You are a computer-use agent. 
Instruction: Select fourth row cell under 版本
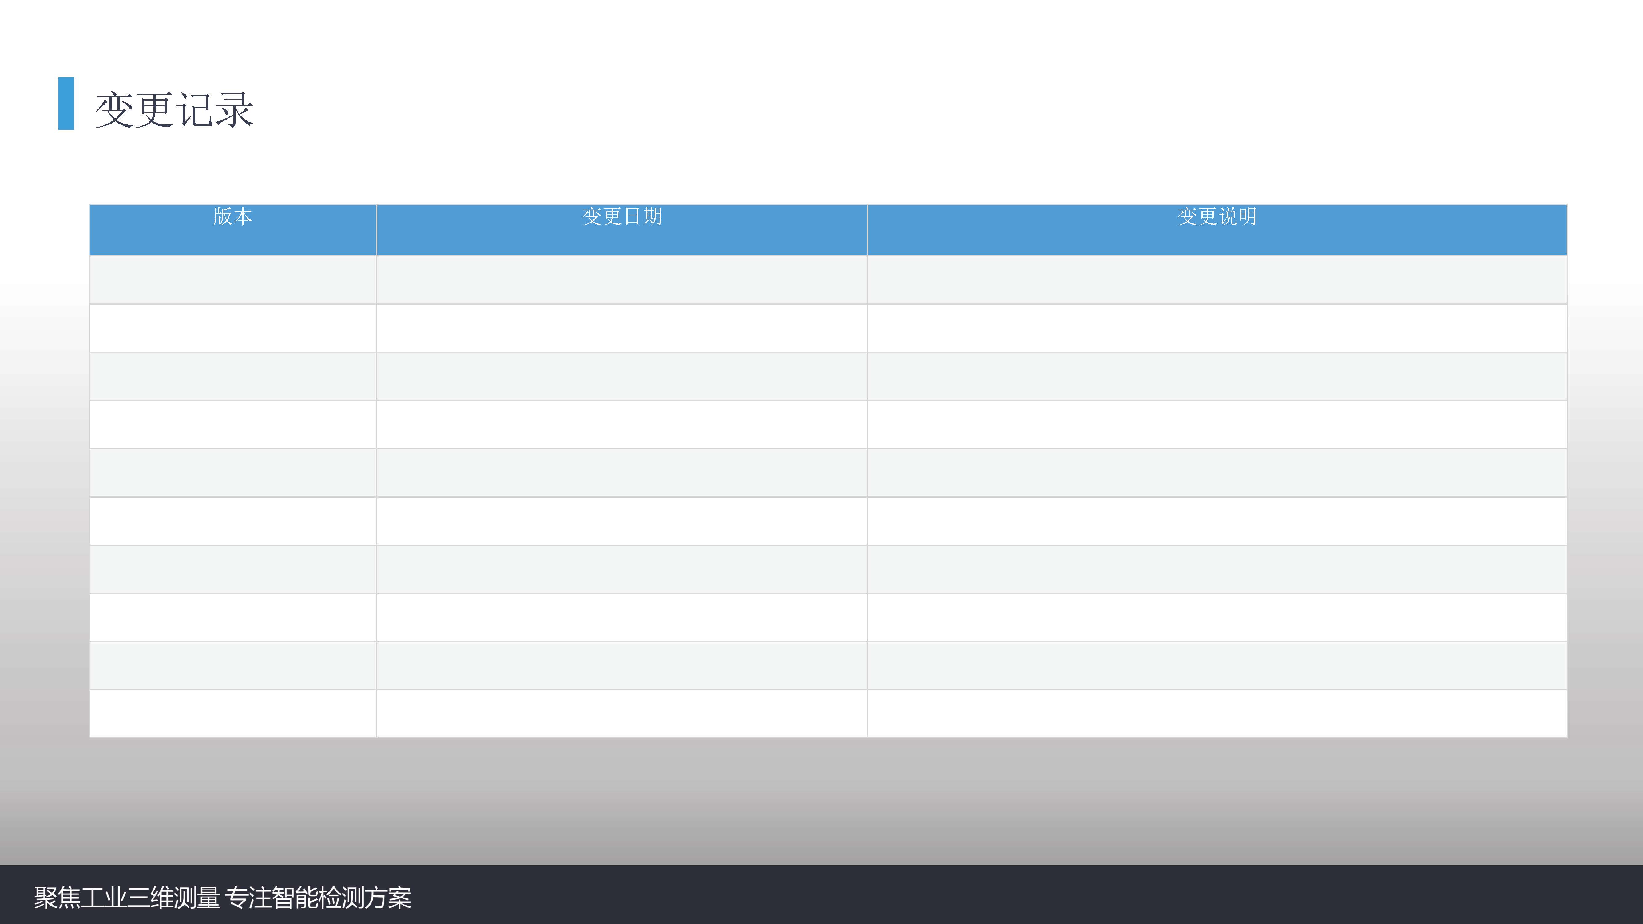point(233,424)
